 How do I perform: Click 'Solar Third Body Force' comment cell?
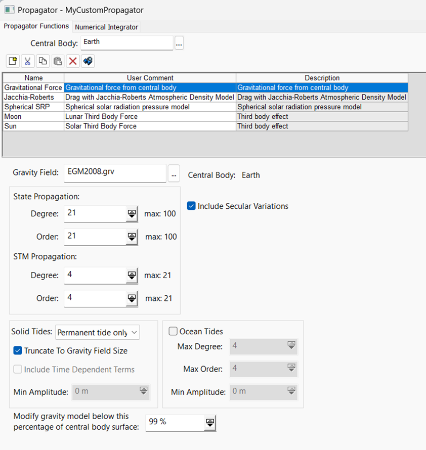(150, 126)
